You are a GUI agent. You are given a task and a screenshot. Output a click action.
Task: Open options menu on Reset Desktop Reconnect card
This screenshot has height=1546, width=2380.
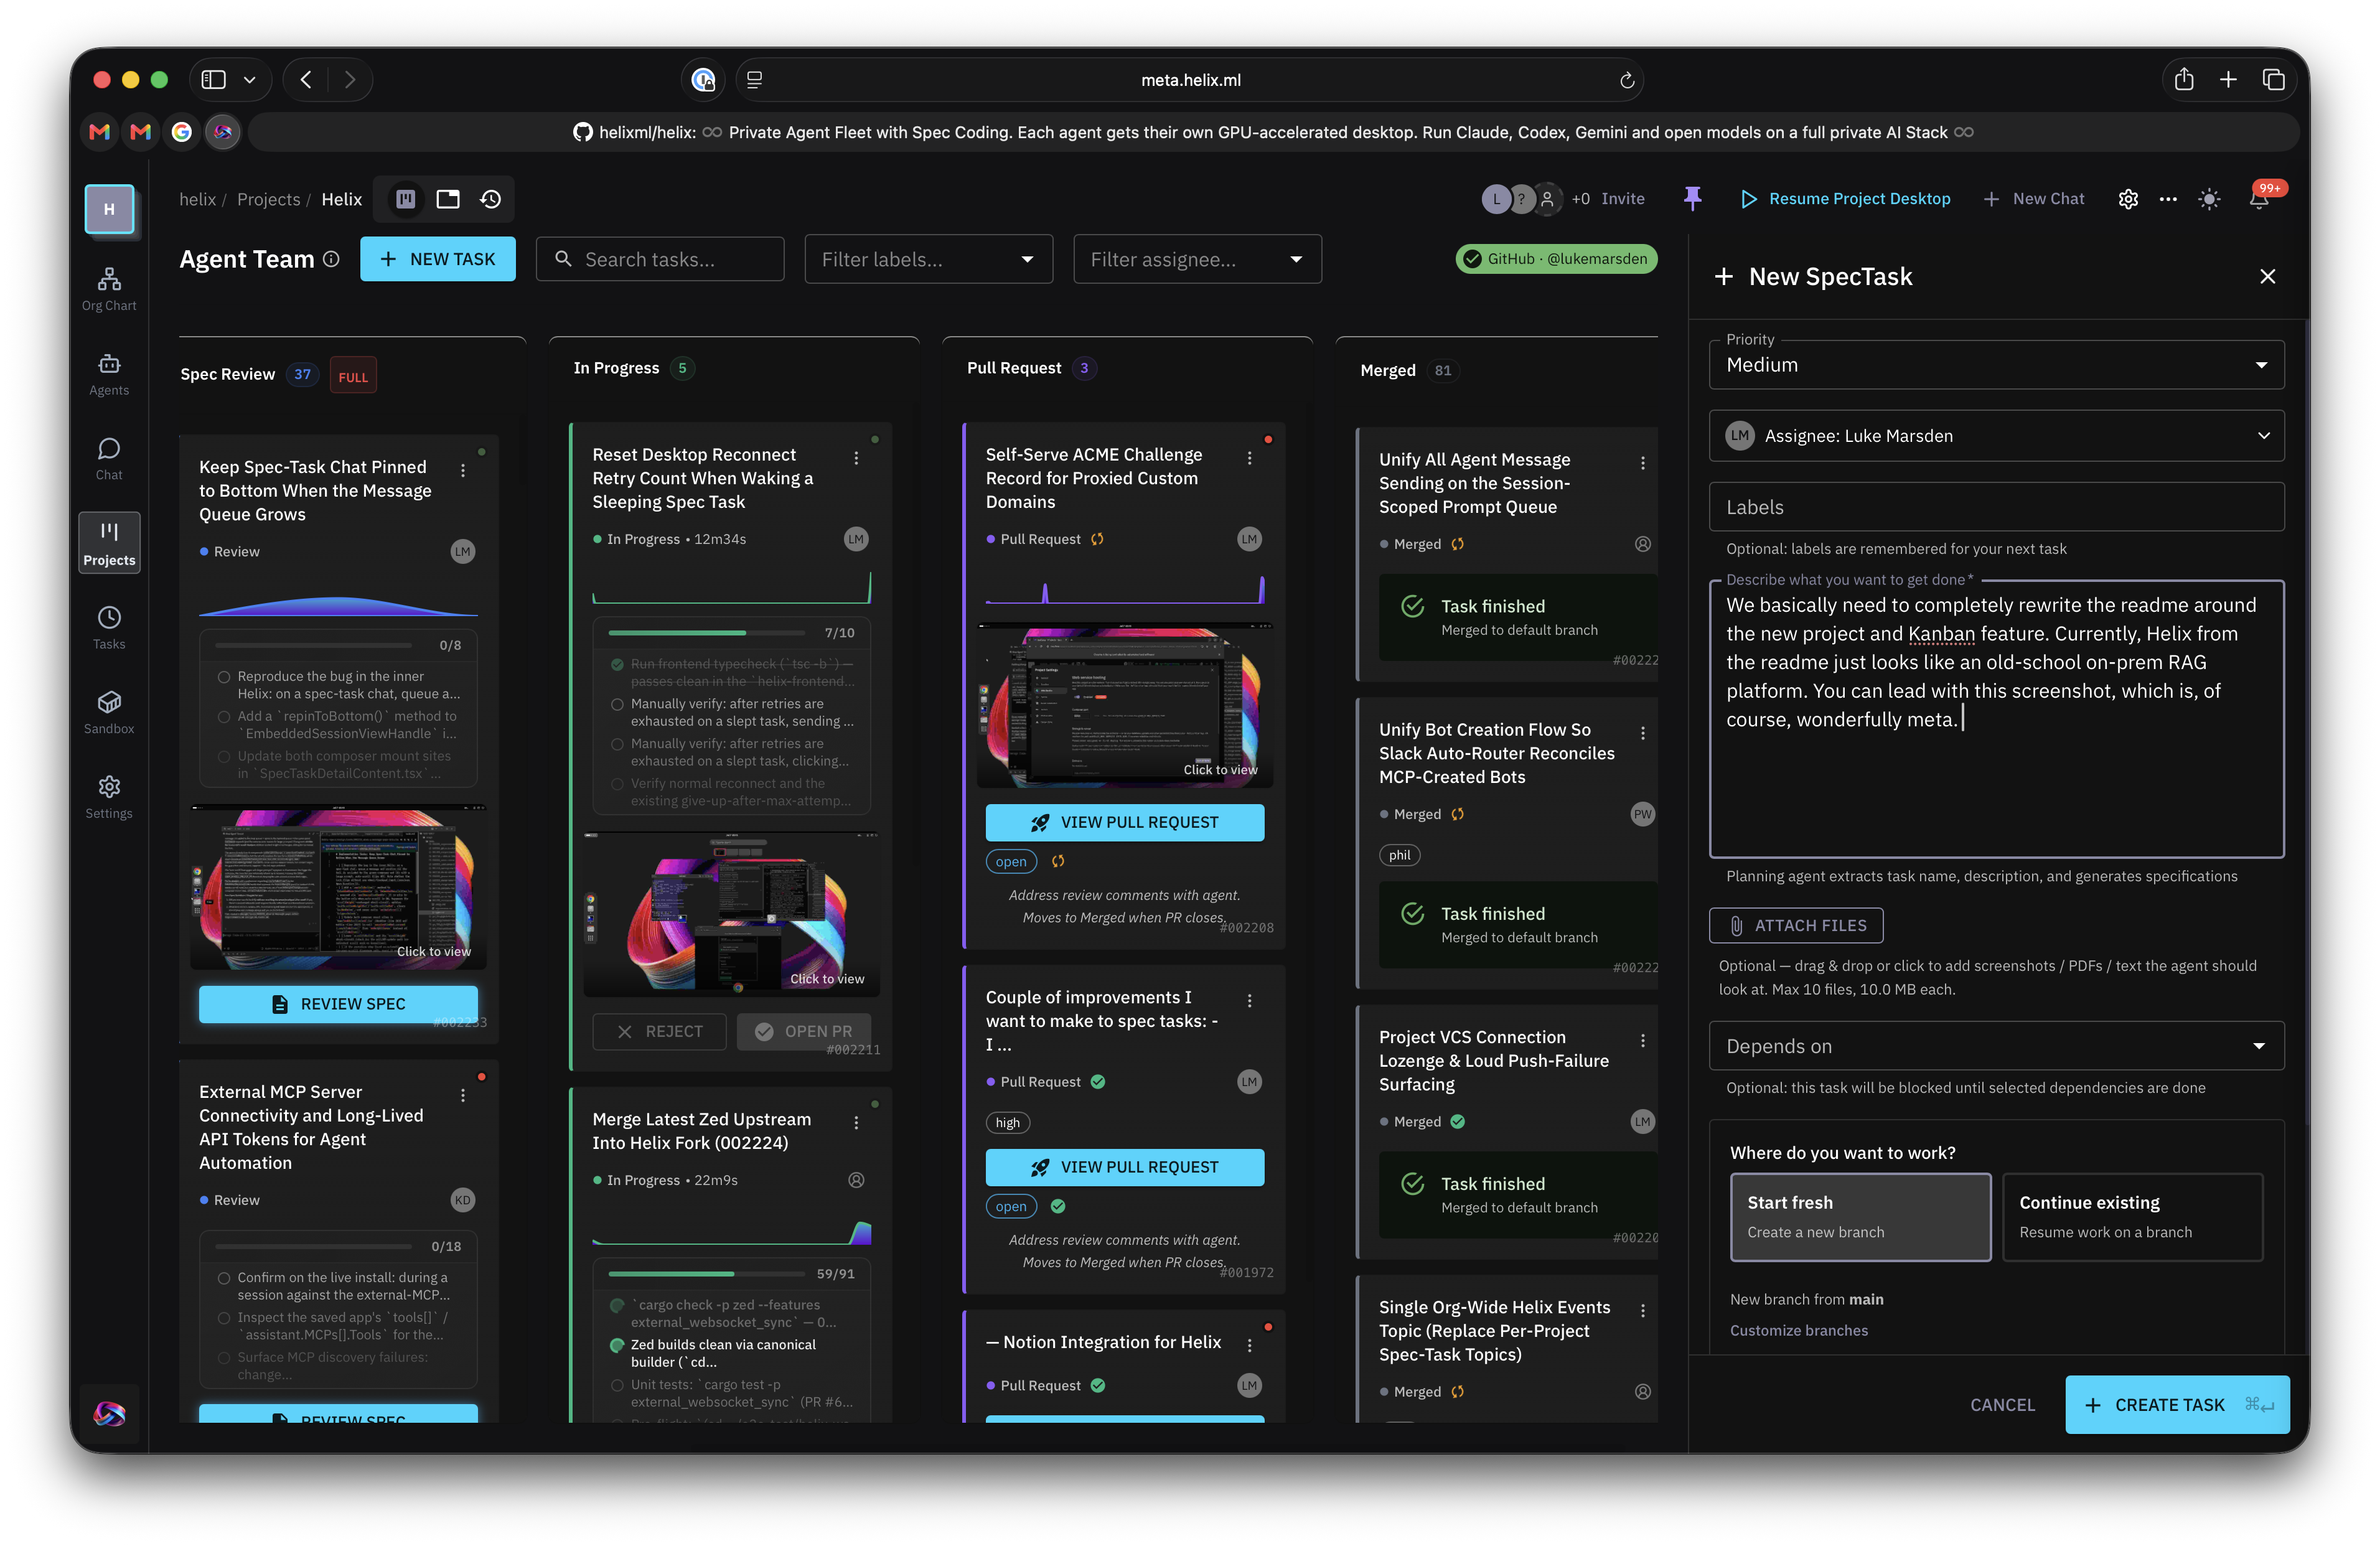856,458
